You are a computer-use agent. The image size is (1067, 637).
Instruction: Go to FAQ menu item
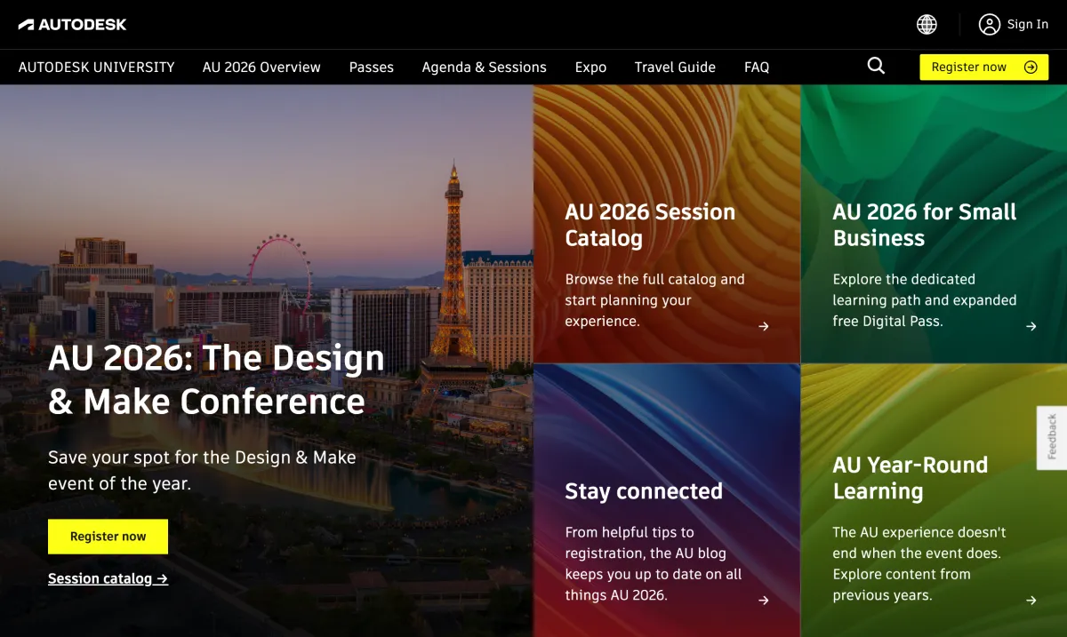[x=757, y=67]
